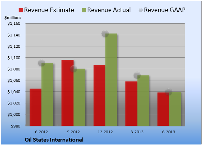Select the red estimate bar for 6-2013

[163, 109]
